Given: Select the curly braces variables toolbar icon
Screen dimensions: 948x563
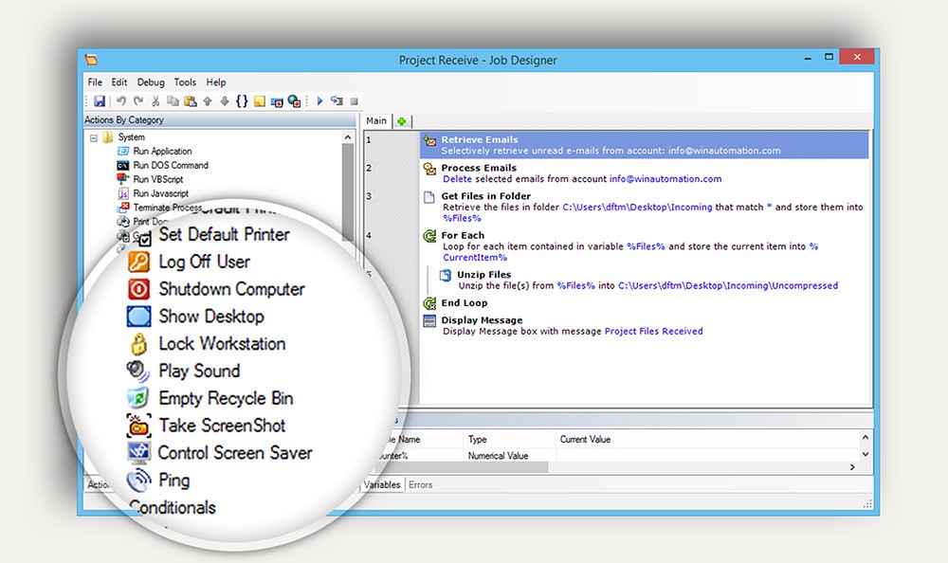Looking at the screenshot, I should pos(241,101).
